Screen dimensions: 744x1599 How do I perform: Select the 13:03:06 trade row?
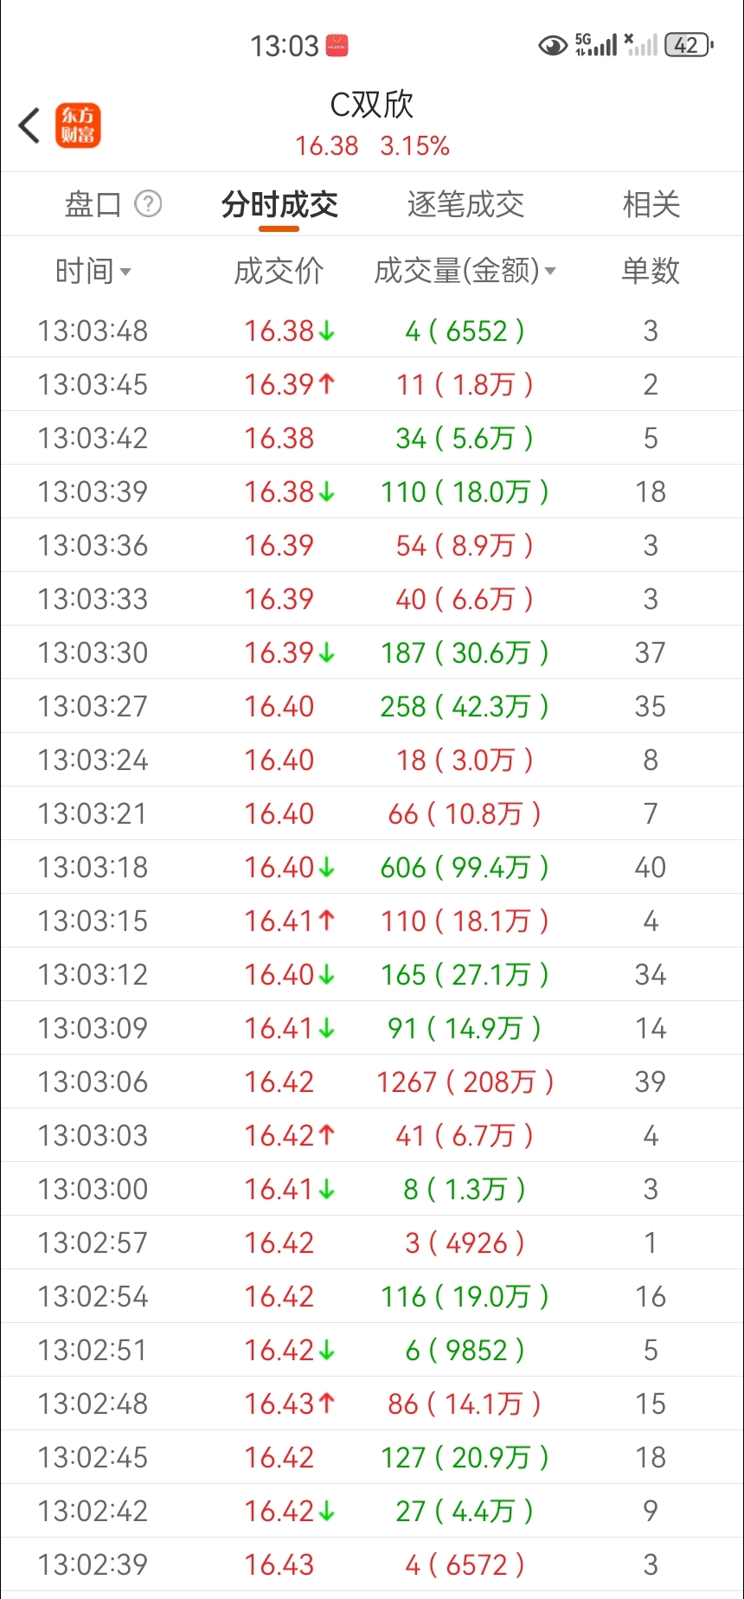click(x=372, y=1082)
